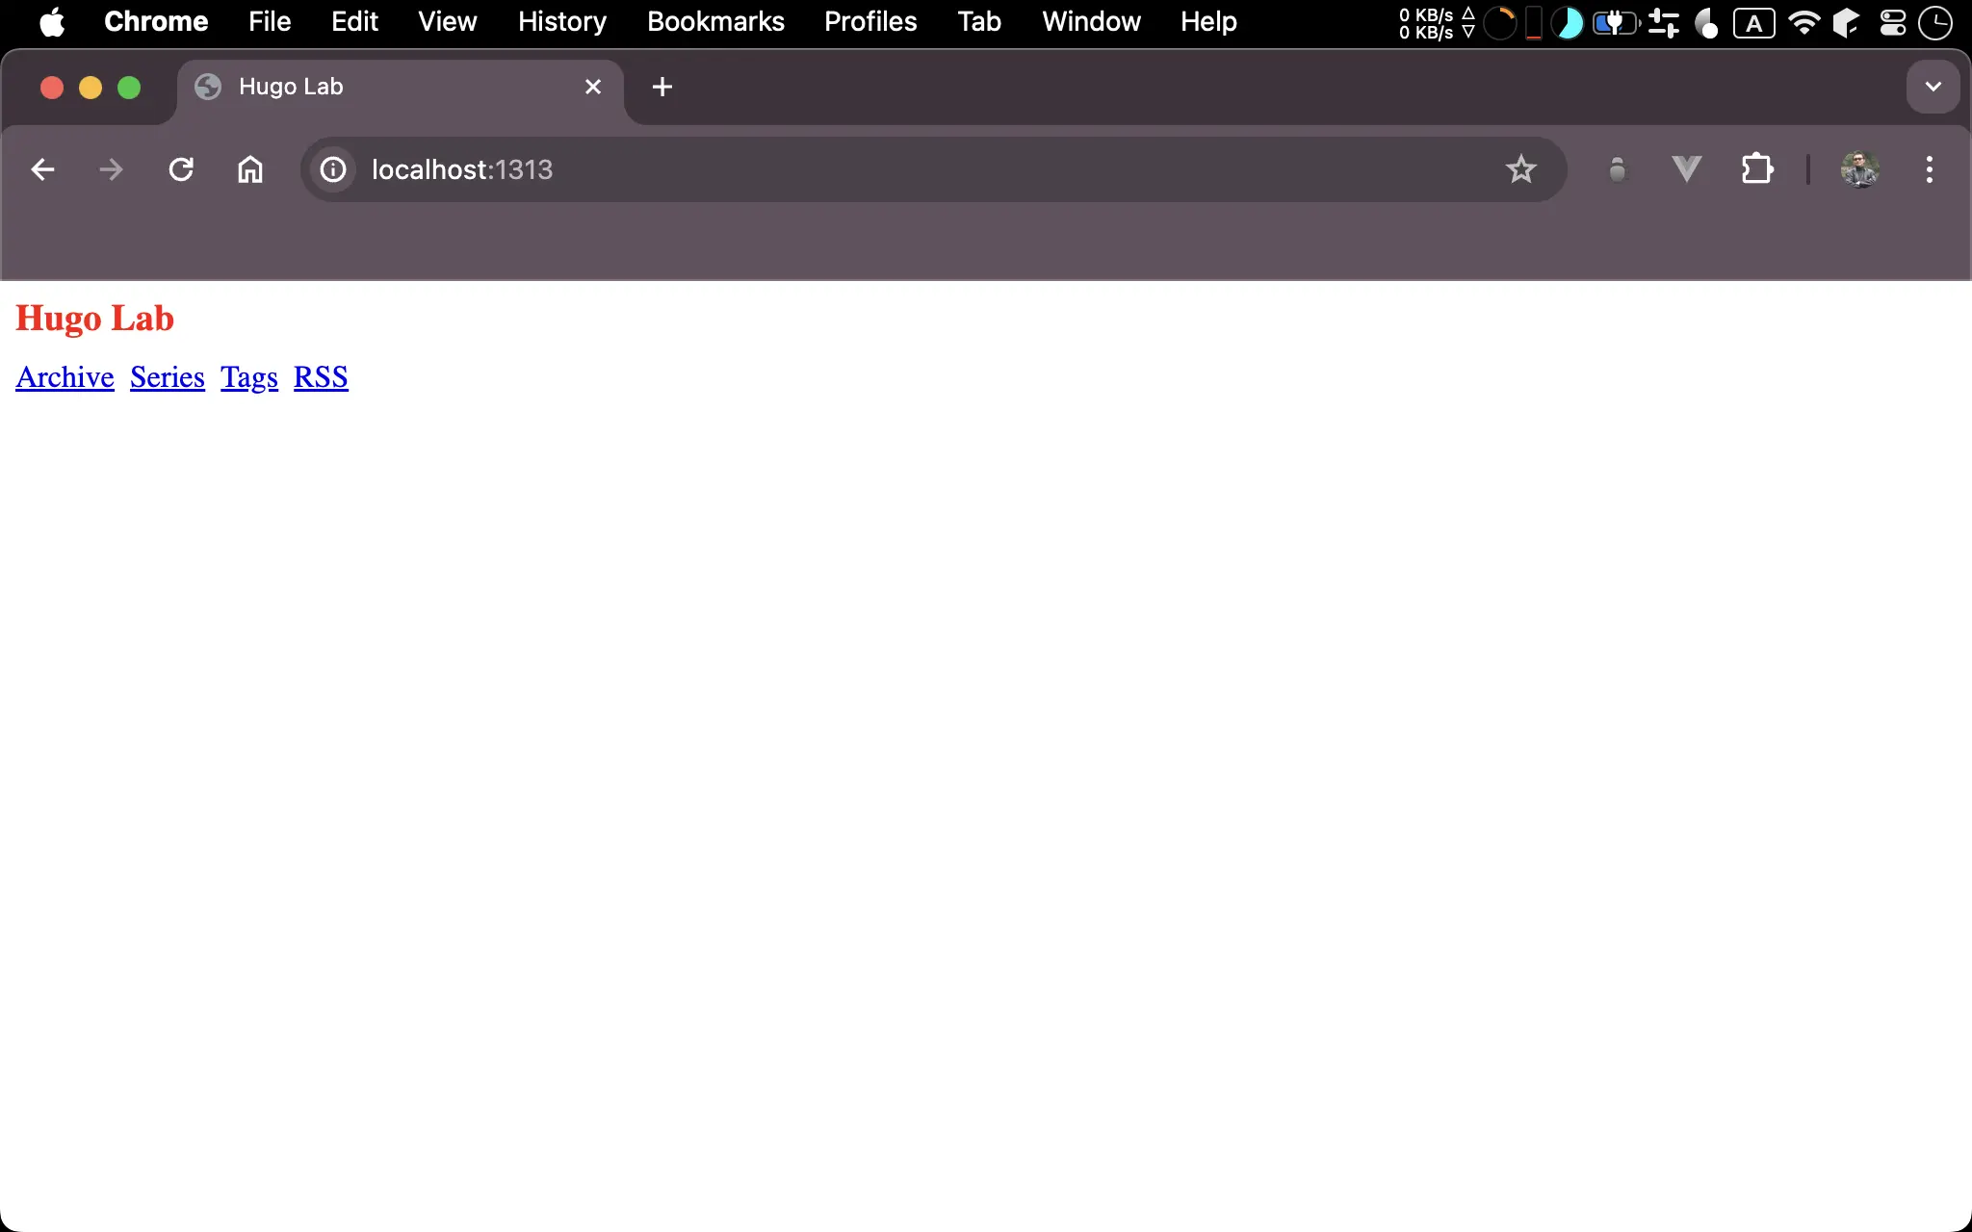1972x1232 pixels.
Task: Click the home icon in toolbar
Action: 250,170
